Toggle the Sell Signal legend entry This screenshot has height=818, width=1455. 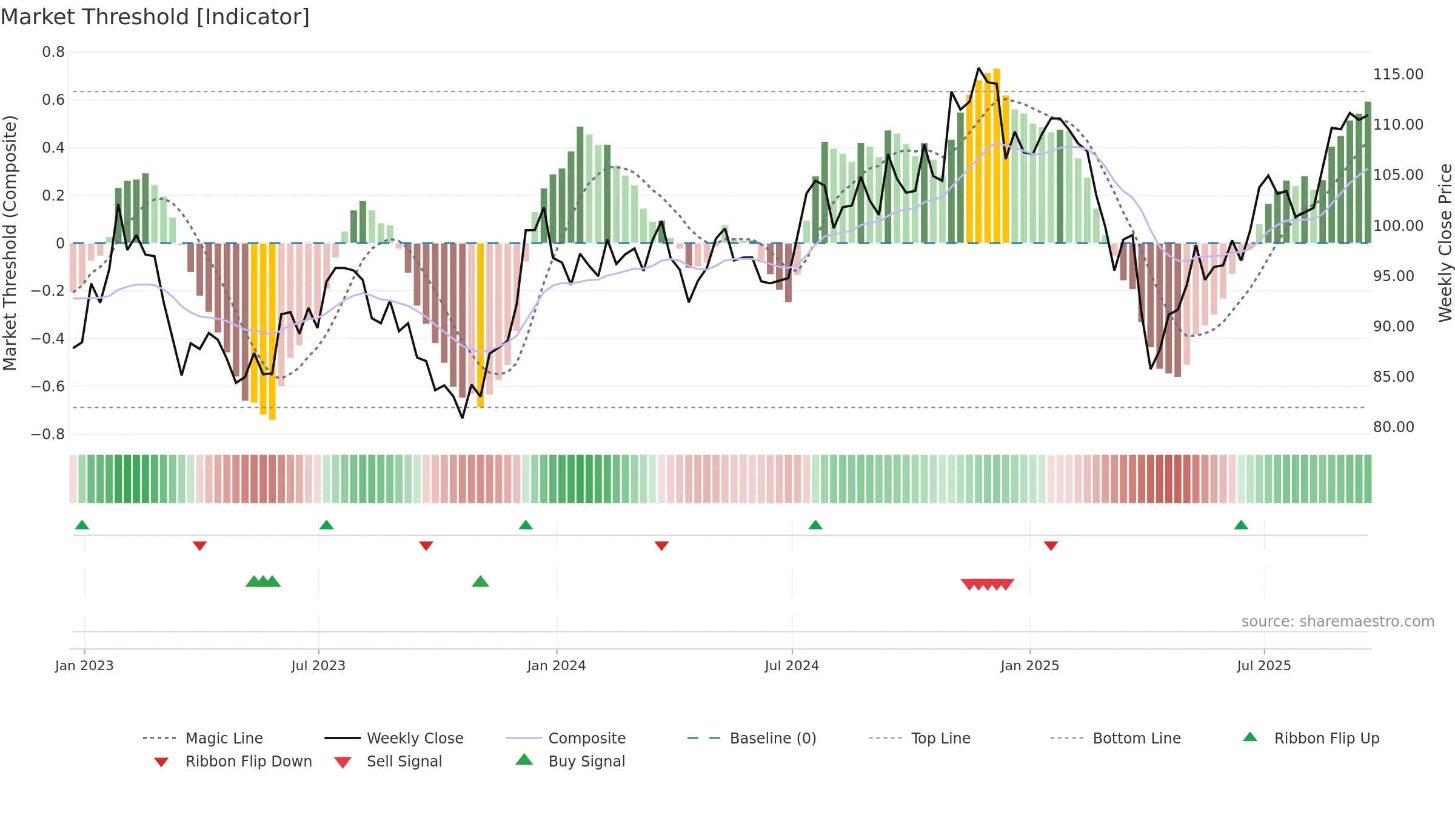[x=388, y=762]
